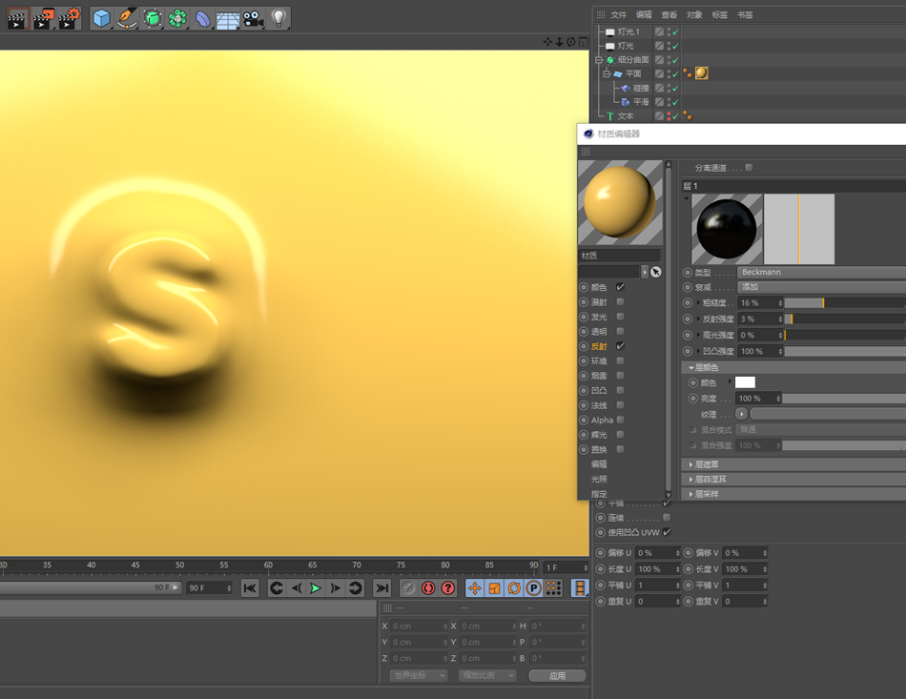Add a Camera object icon
The width and height of the screenshot is (906, 699).
pos(253,18)
